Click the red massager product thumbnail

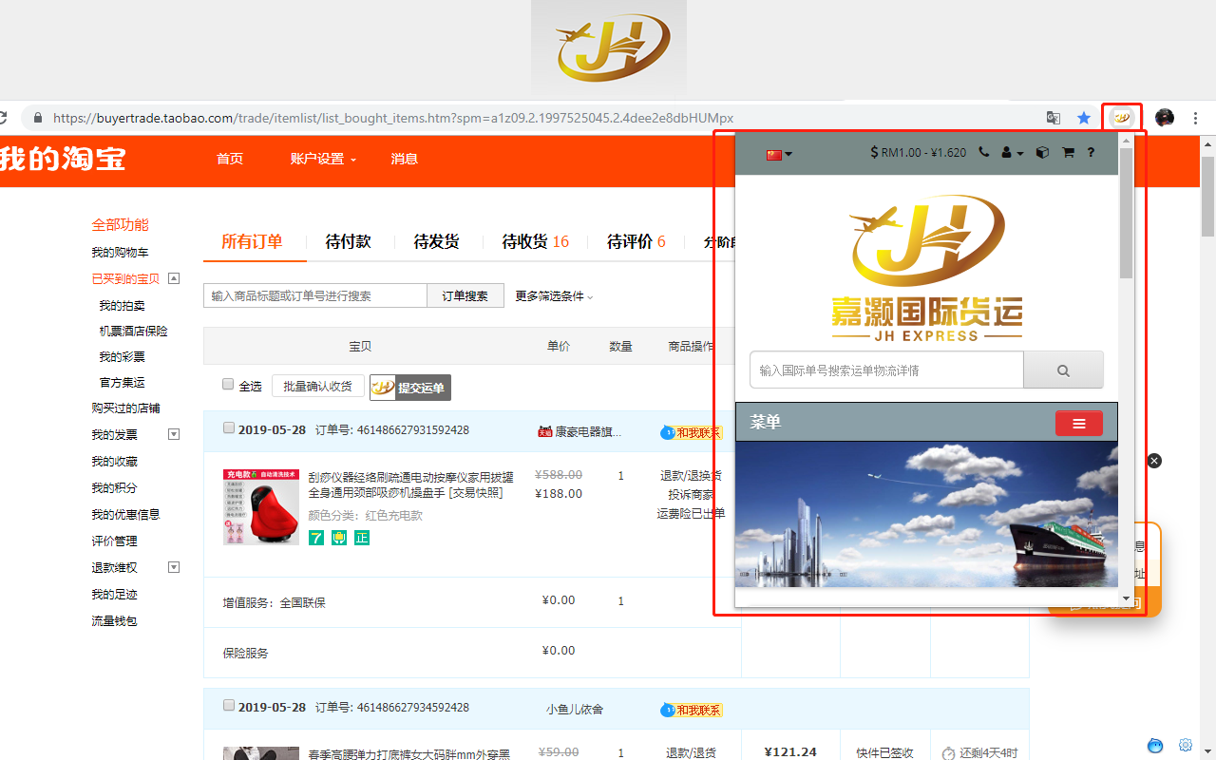click(x=261, y=506)
